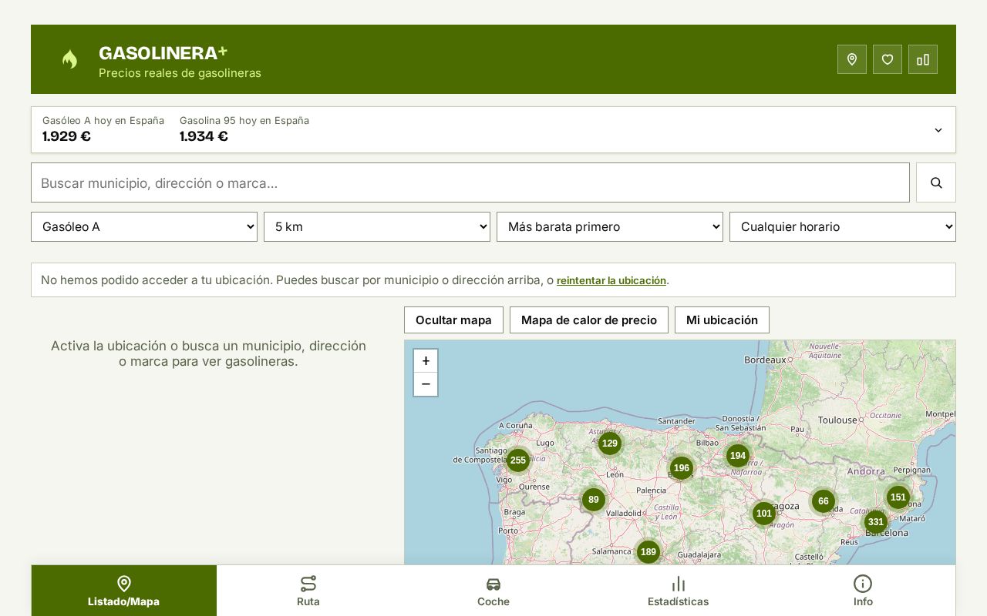Click the GASOLINERA+ title
This screenshot has width=987, height=616.
[x=163, y=53]
